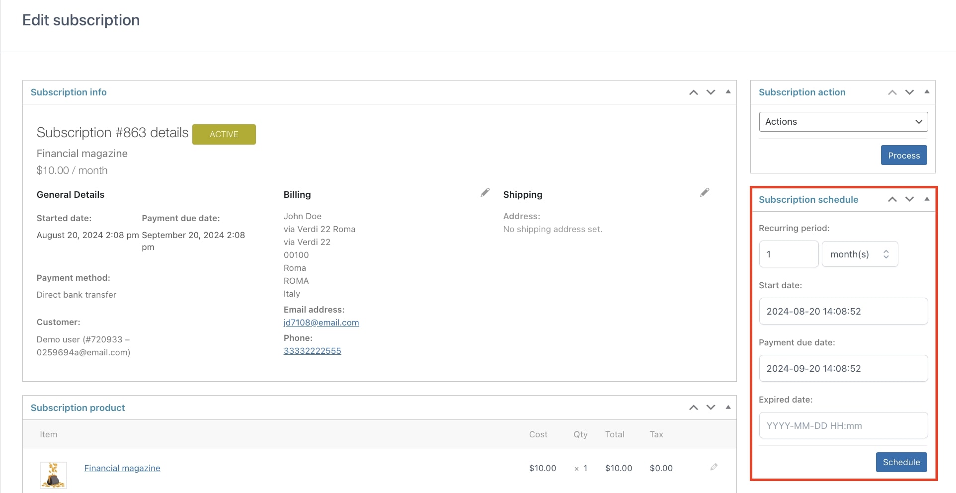Click the Expired date input field

(843, 425)
